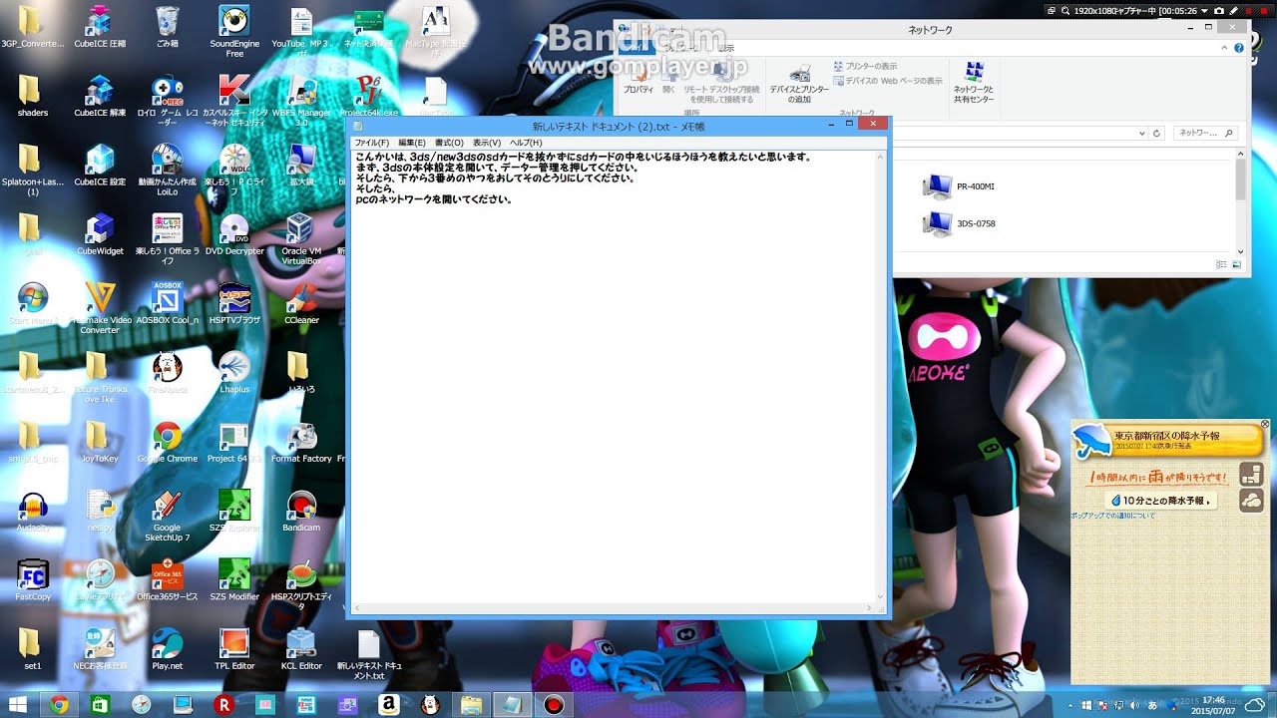This screenshot has height=718, width=1277.
Task: Click the Bandicam record taskbar icon
Action: pos(552,705)
